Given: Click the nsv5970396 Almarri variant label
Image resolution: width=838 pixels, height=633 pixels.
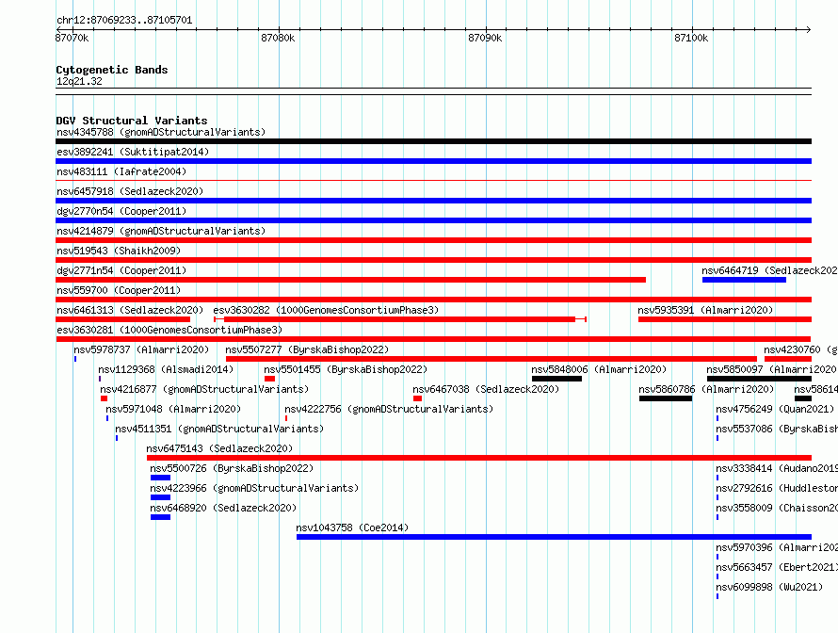Looking at the screenshot, I should (777, 547).
